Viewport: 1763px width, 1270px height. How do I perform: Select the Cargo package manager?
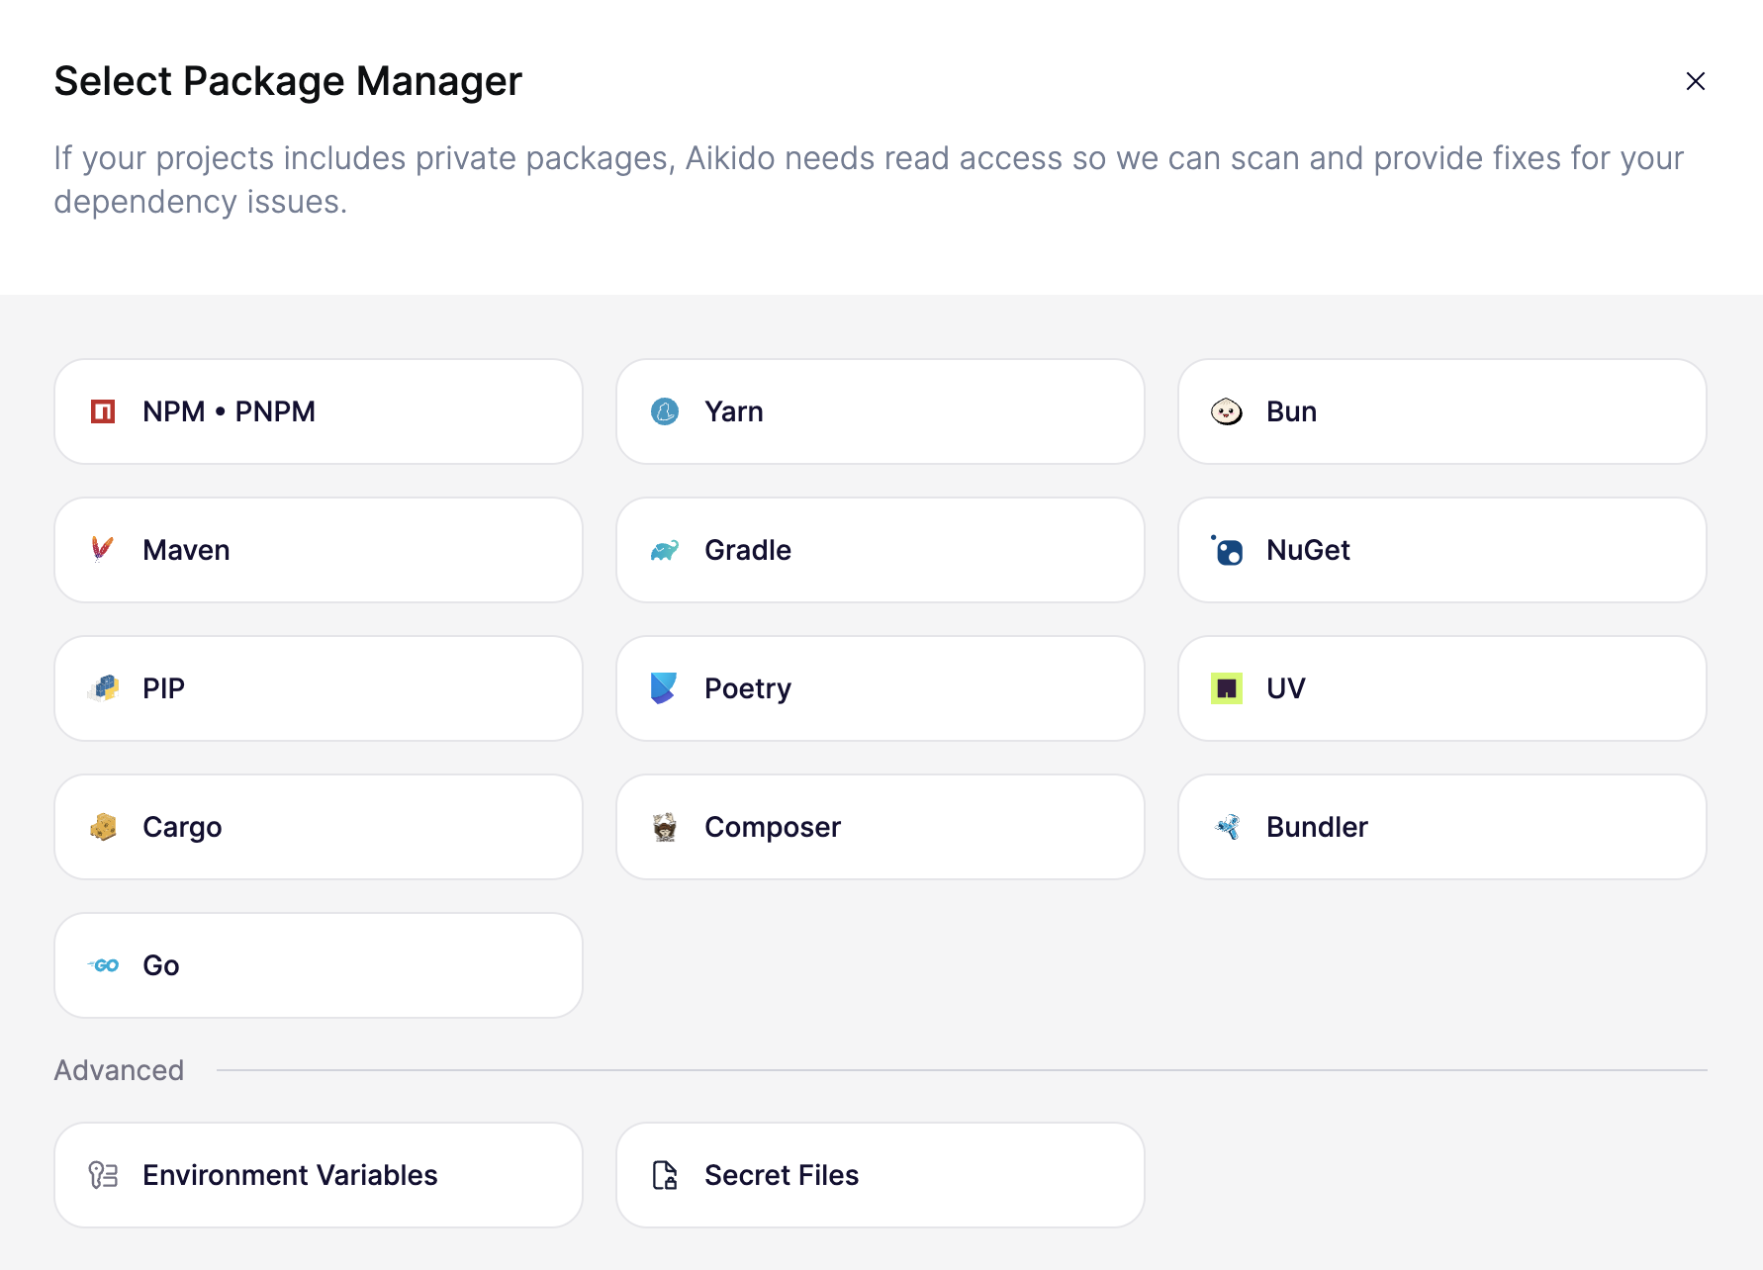click(318, 827)
